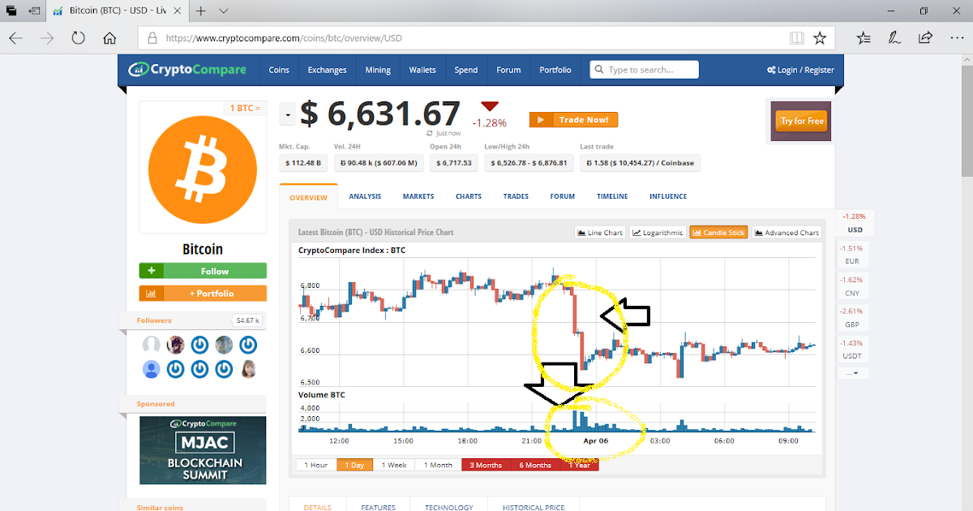Switch to the Markets tab
The width and height of the screenshot is (973, 511).
(x=418, y=196)
